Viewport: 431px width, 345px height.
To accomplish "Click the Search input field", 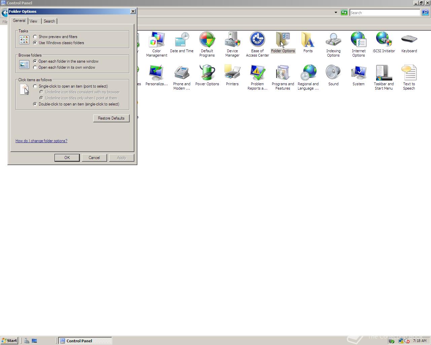I will click(x=385, y=12).
